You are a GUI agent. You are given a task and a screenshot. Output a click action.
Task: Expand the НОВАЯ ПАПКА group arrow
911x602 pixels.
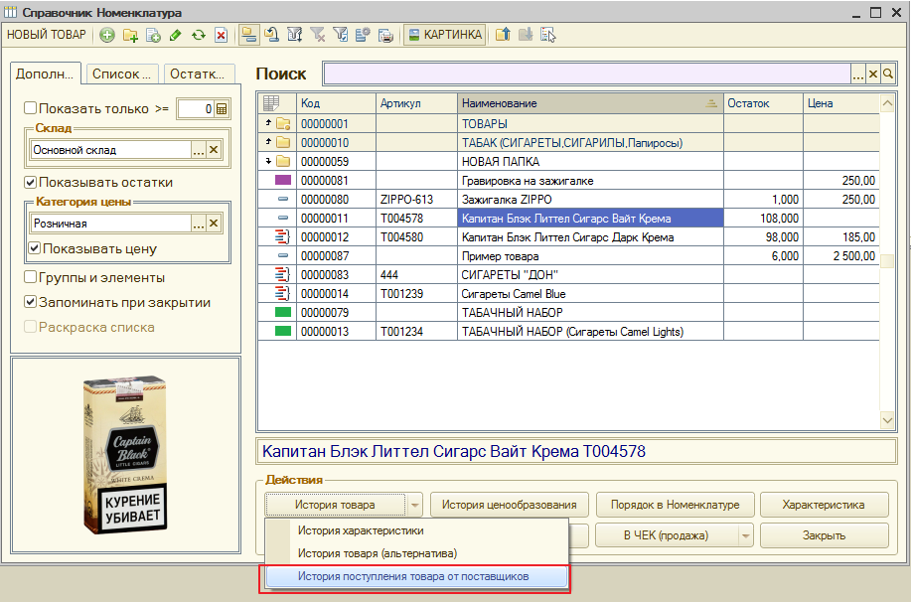pyautogui.click(x=268, y=160)
